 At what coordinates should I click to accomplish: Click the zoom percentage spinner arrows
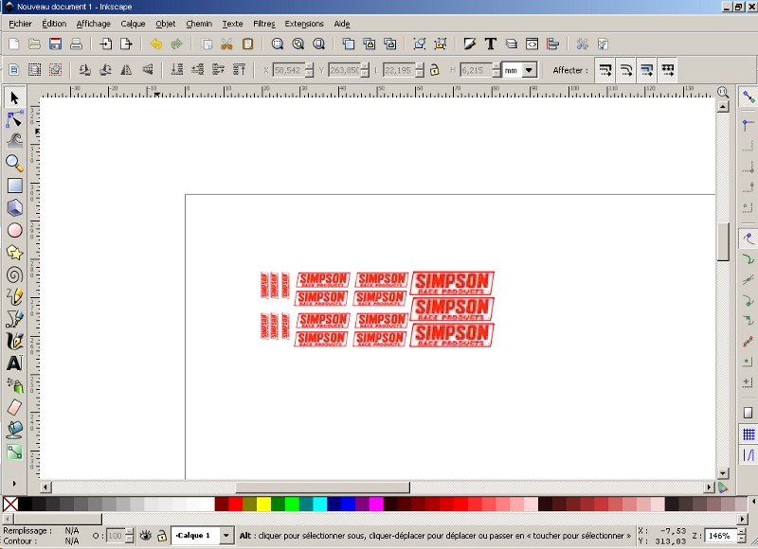[741, 536]
